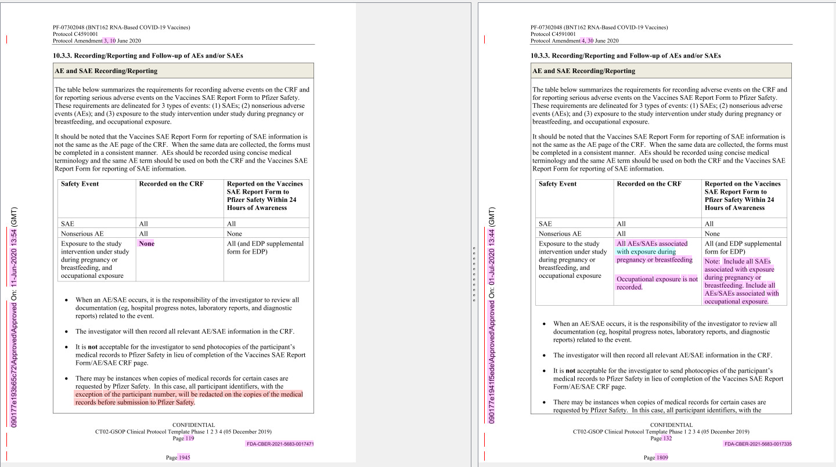Click vertical approval text dated 01-Jul-2020 13:44
This screenshot has width=836, height=467.
point(492,317)
